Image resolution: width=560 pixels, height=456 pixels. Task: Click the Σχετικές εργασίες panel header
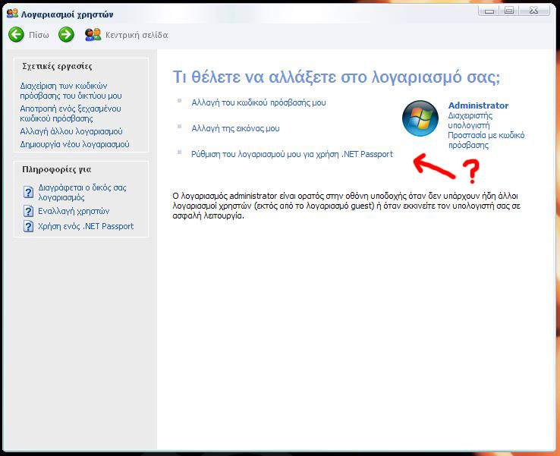tap(57, 67)
